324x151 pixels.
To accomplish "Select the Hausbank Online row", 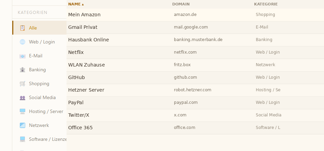I will click(89, 40).
